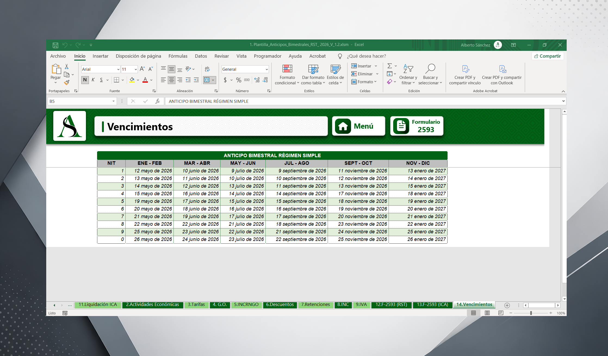Viewport: 608px width, 356px height.
Task: Click the Format Painter brush icon
Action: (x=67, y=82)
